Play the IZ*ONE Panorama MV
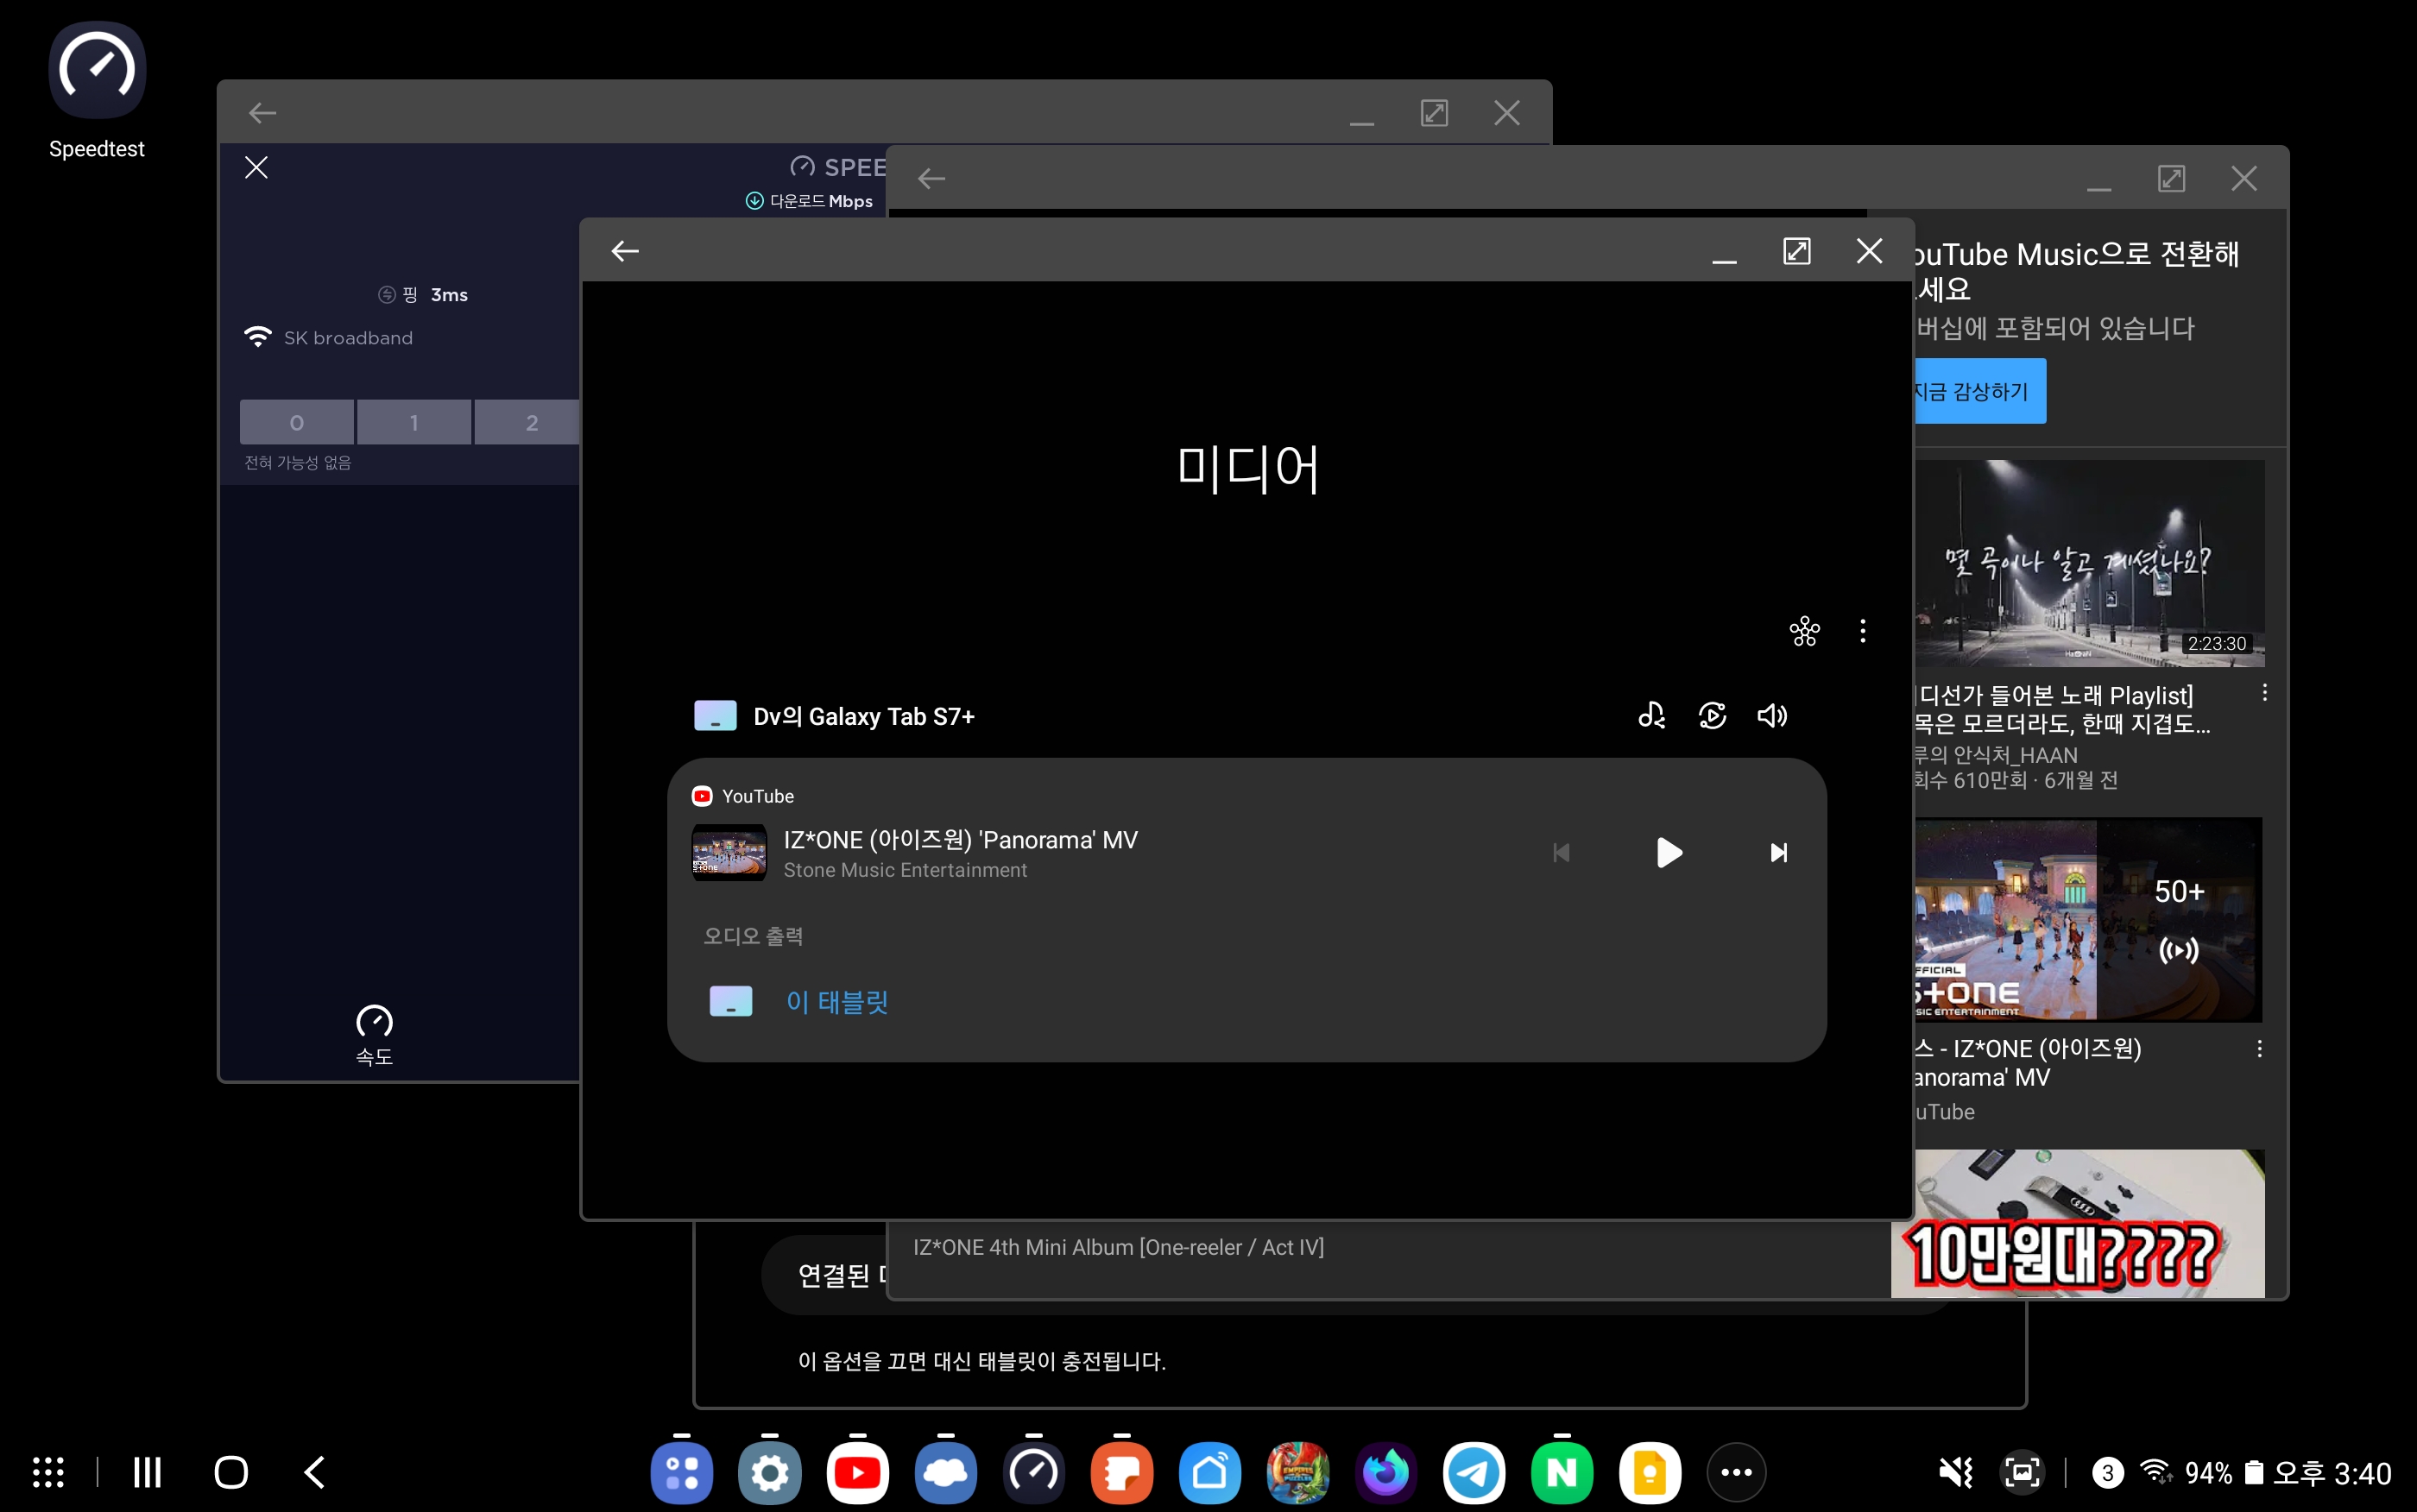Screen dimensions: 2417x1512 click(1668, 853)
